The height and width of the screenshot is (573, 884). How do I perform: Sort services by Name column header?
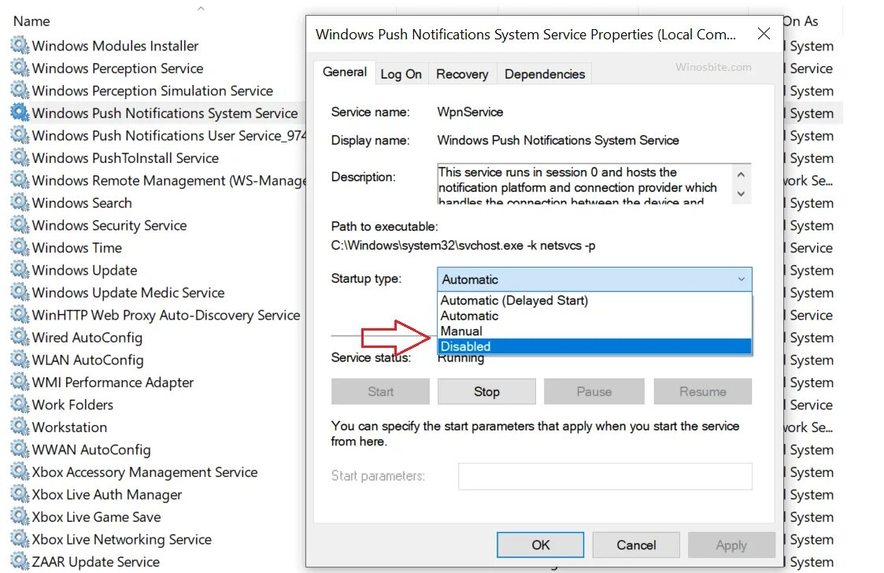coord(31,21)
